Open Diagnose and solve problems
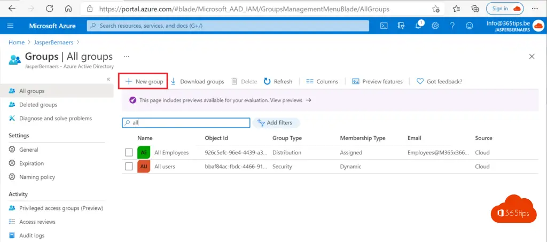Screen dimensions: 547x242 click(x=57, y=118)
